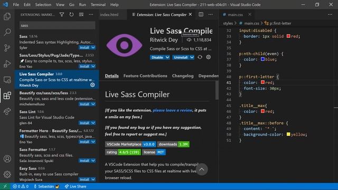Click the split editor icon
Screen dimensions: 338x190
point(201,14)
